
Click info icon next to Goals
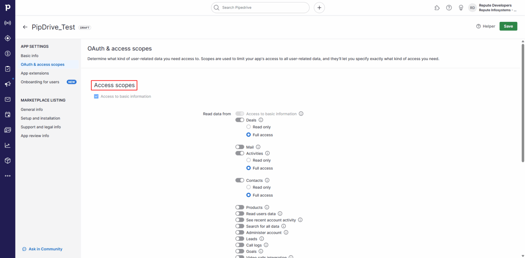point(261,252)
